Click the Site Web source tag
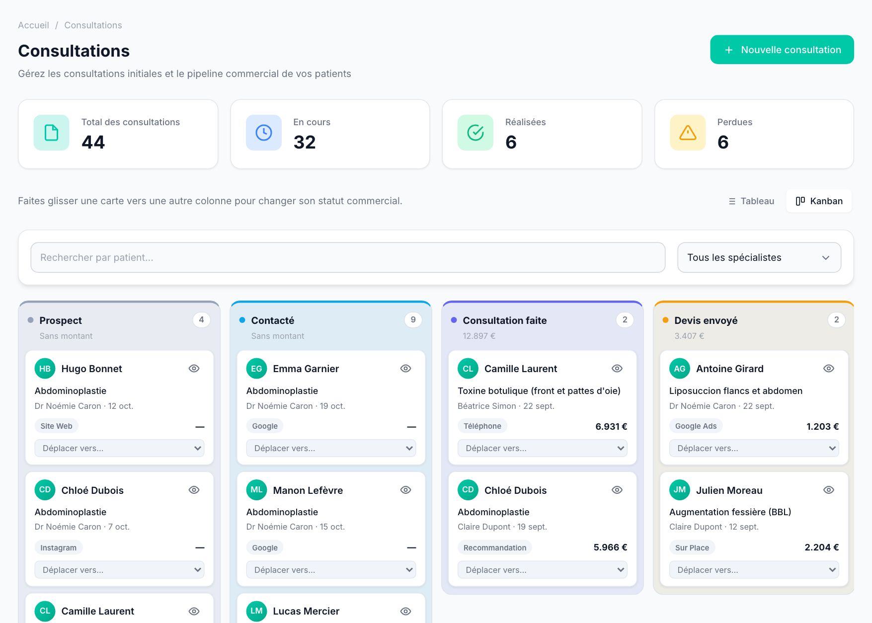The height and width of the screenshot is (623, 872). pyautogui.click(x=56, y=426)
